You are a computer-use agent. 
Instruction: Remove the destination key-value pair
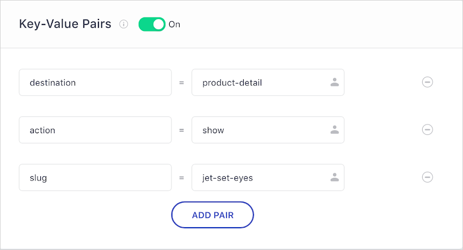pyautogui.click(x=428, y=82)
